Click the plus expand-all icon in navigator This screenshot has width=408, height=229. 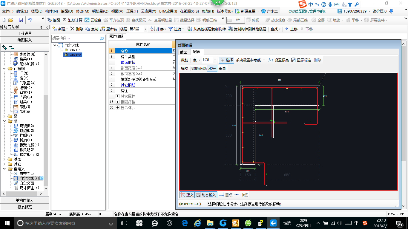pos(4,47)
